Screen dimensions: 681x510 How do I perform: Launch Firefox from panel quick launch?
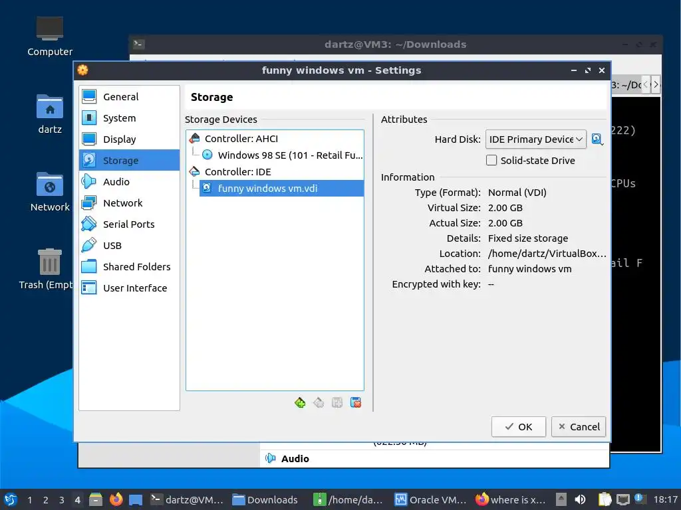click(x=116, y=499)
